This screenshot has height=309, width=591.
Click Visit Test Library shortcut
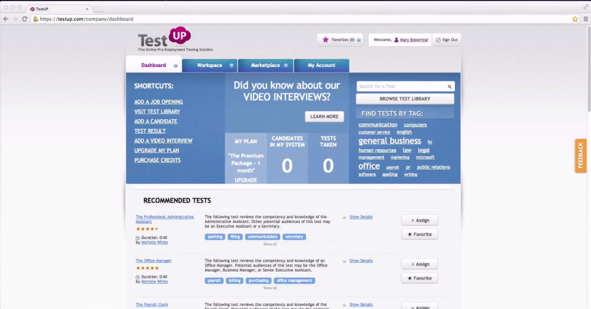pos(157,112)
